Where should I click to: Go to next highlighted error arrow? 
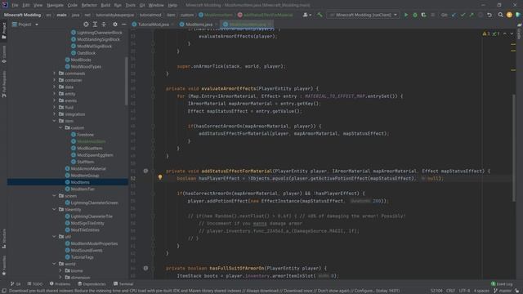coord(512,33)
